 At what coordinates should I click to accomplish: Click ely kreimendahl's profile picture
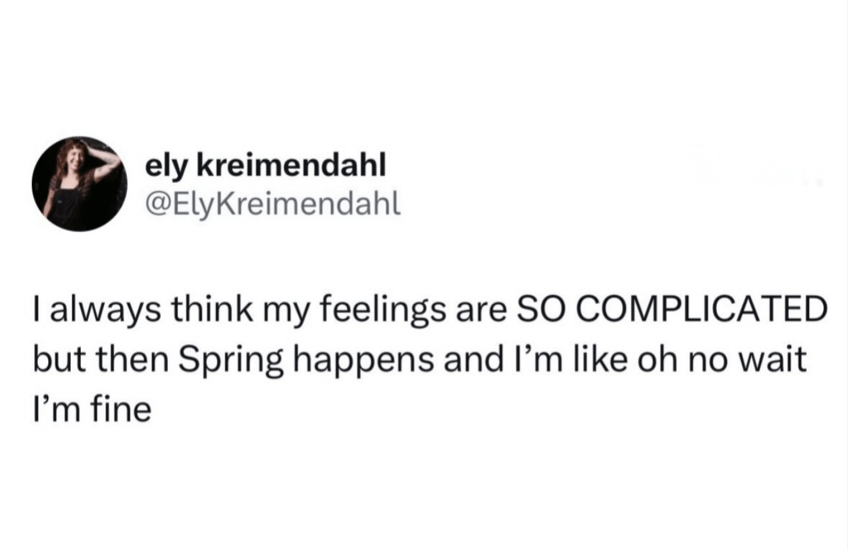point(80,184)
